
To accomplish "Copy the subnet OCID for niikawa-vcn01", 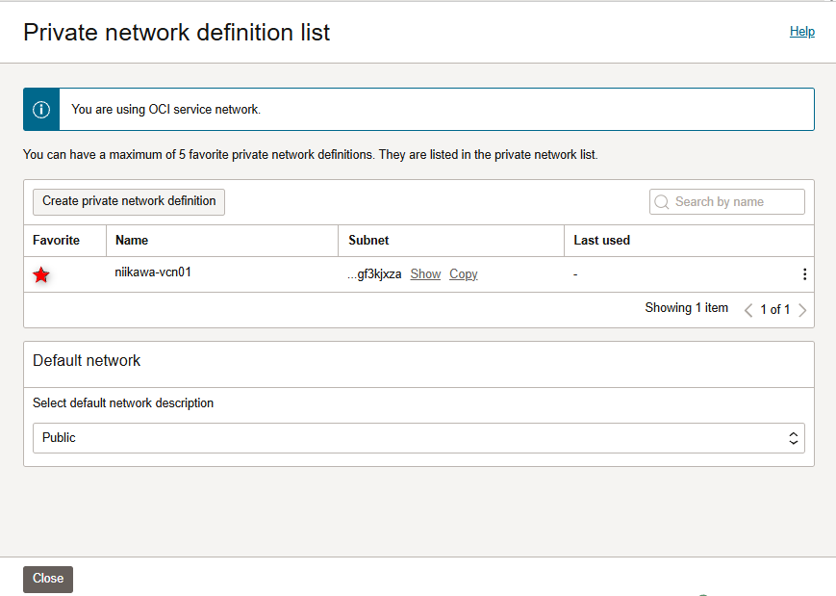I will tap(463, 274).
